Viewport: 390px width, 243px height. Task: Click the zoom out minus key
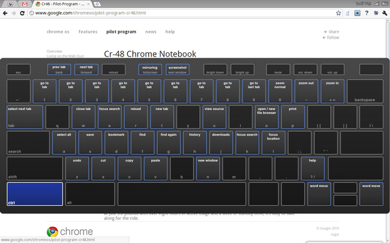pyautogui.click(x=306, y=91)
